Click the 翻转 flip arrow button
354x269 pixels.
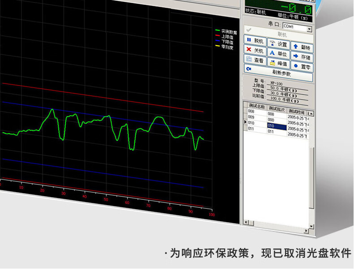point(302,47)
